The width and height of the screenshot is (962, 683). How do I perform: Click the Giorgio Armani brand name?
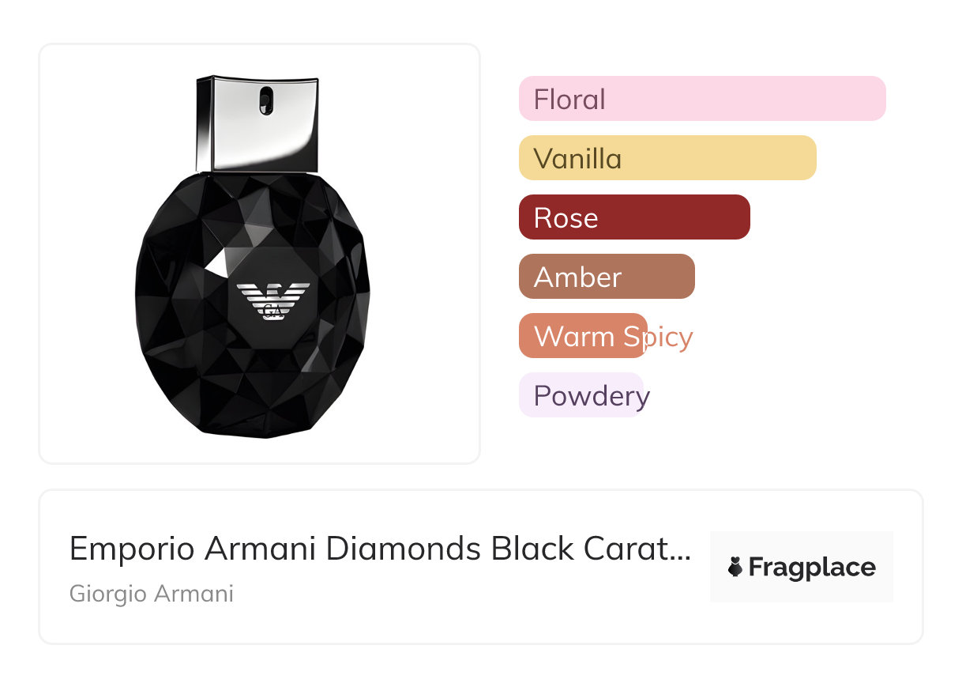(152, 594)
